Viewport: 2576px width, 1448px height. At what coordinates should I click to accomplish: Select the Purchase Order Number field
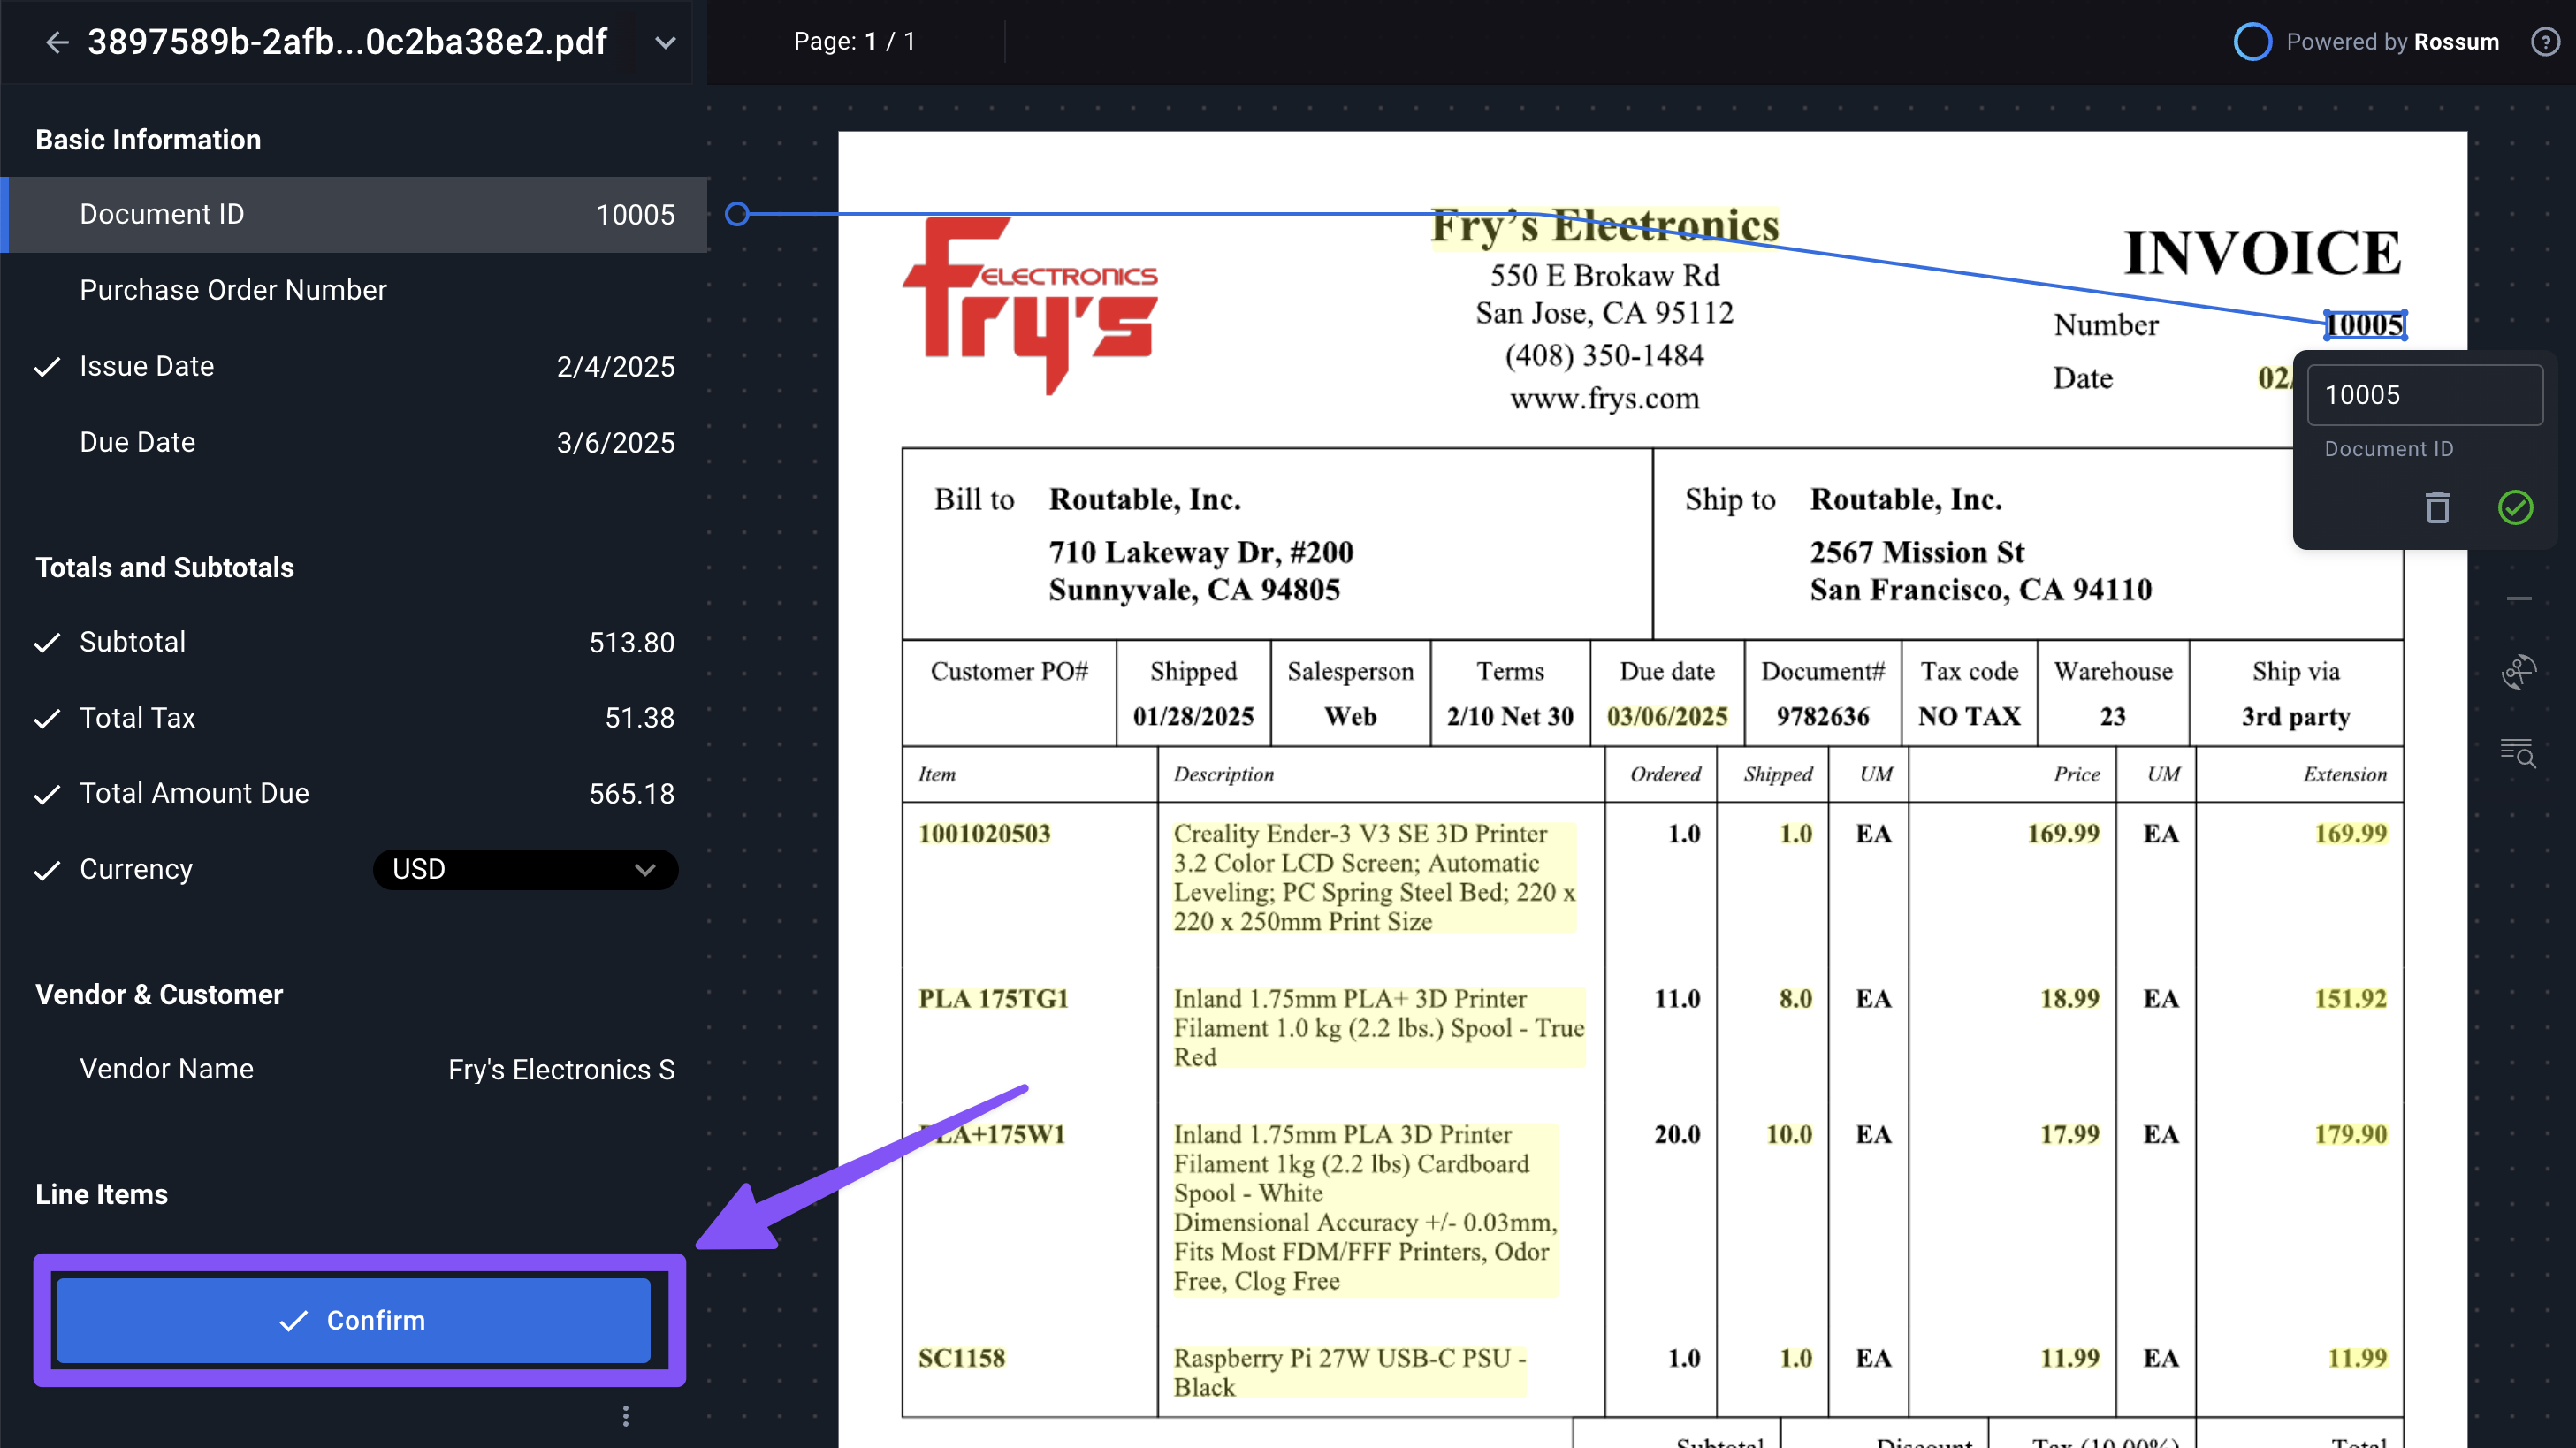click(x=355, y=290)
